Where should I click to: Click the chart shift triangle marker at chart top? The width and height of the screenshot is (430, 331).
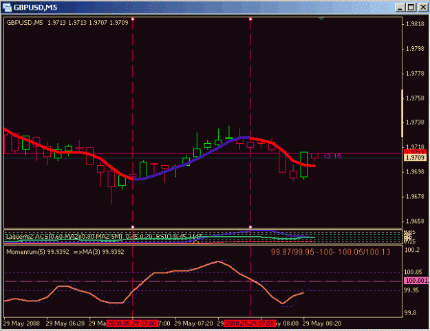coord(321,19)
